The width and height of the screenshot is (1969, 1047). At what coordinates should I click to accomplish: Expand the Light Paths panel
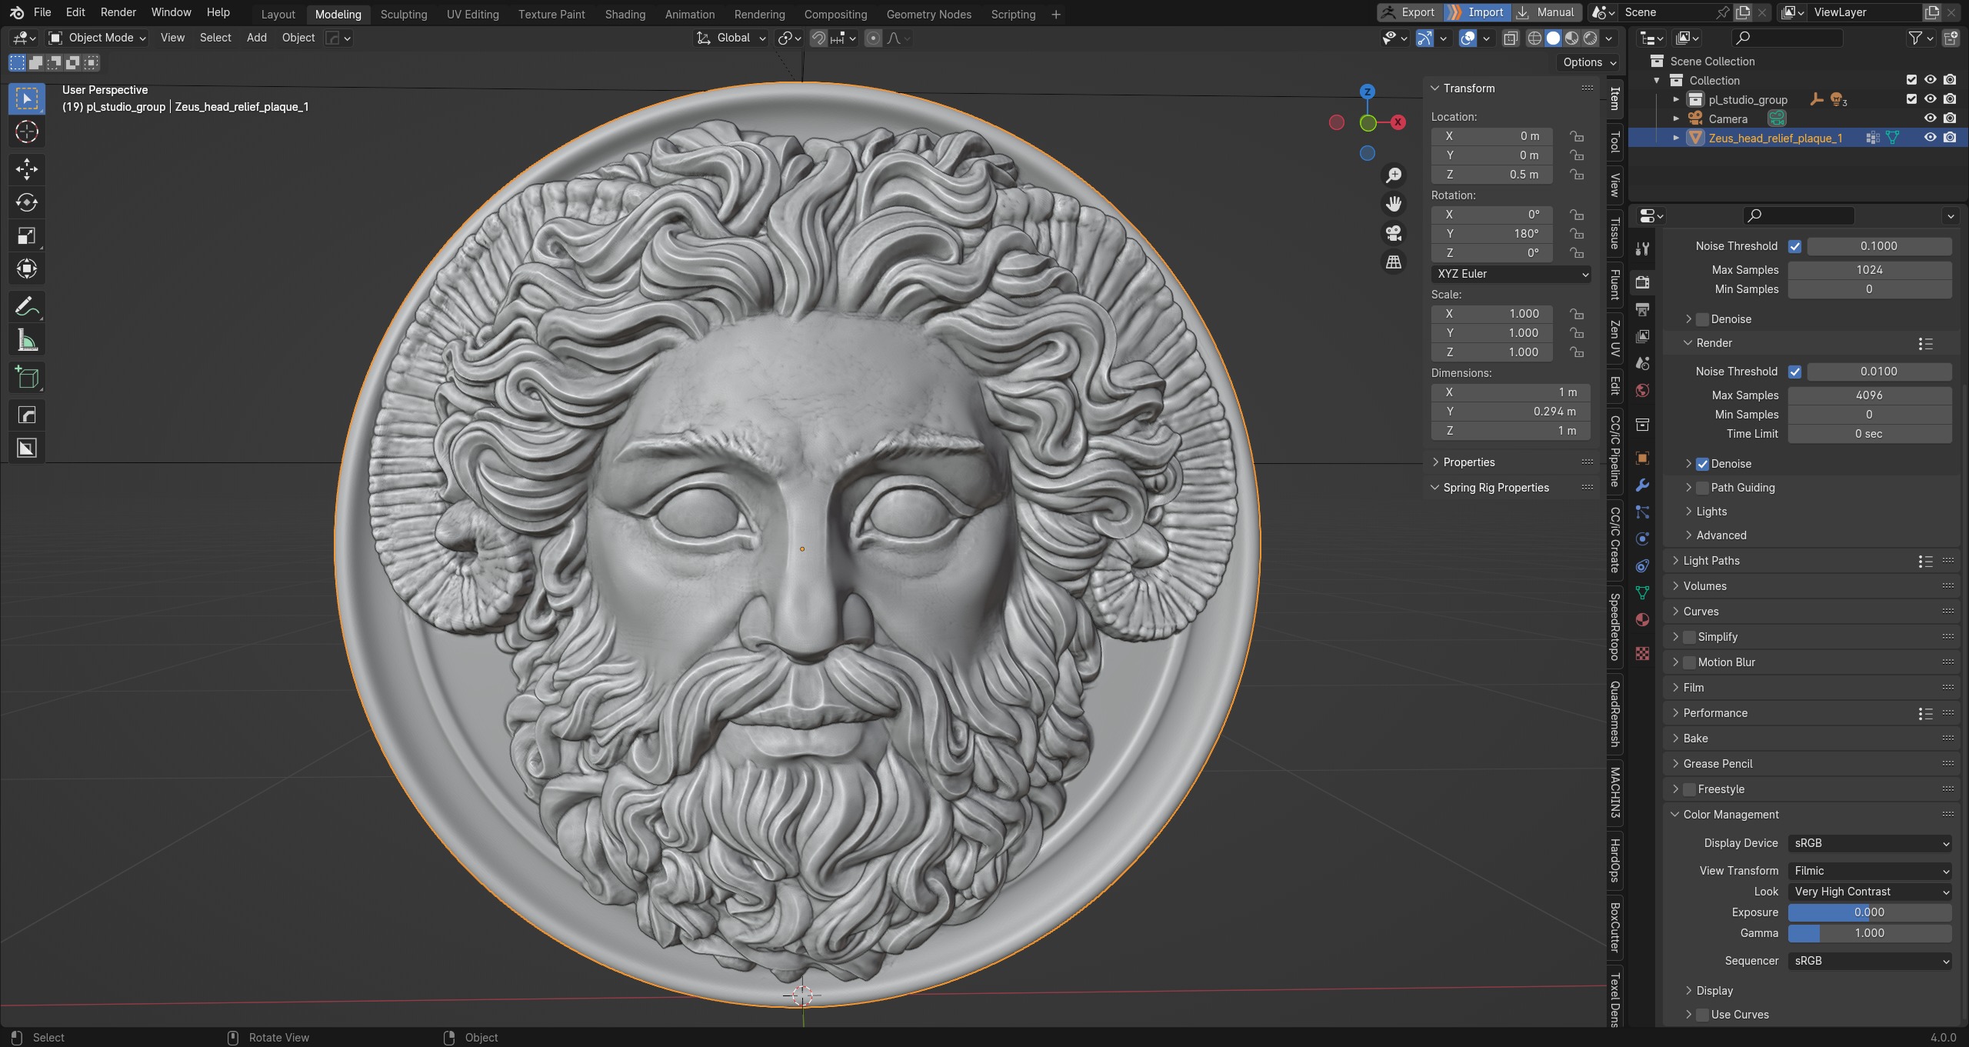click(x=1711, y=561)
